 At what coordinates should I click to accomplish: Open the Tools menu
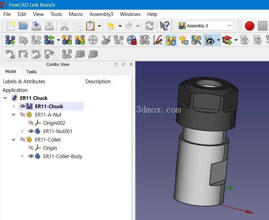56,14
